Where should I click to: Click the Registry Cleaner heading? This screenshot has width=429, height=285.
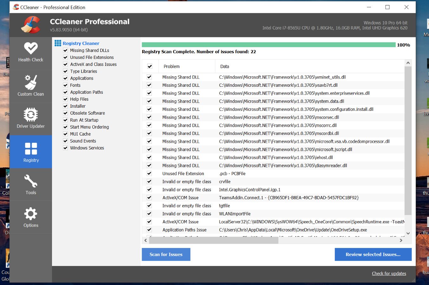(81, 43)
